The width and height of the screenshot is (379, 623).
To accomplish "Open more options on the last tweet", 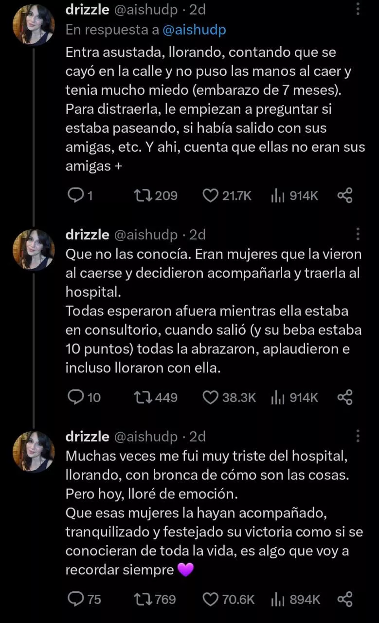I will pyautogui.click(x=358, y=436).
